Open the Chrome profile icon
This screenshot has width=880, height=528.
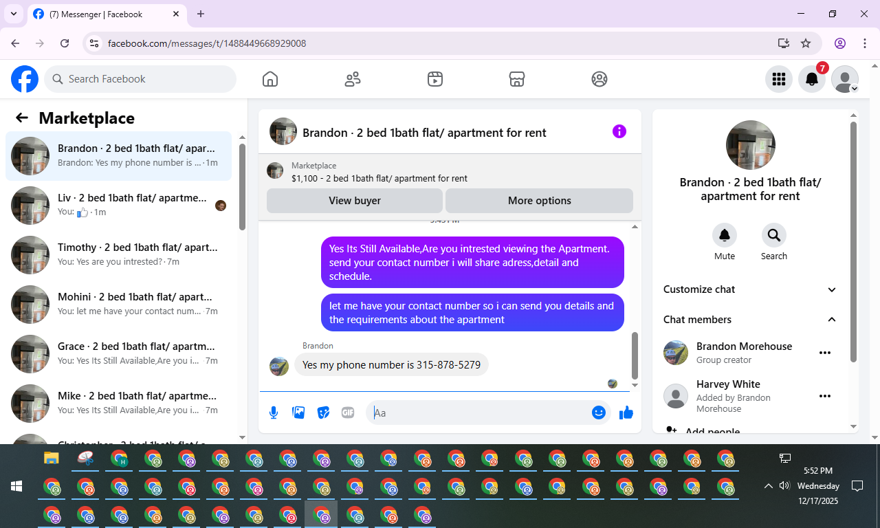pyautogui.click(x=840, y=43)
